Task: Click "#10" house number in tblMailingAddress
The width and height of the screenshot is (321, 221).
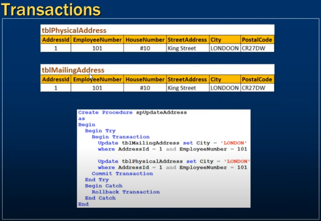Action: (x=145, y=88)
